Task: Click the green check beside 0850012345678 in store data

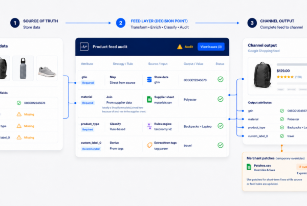Action: tap(19, 103)
